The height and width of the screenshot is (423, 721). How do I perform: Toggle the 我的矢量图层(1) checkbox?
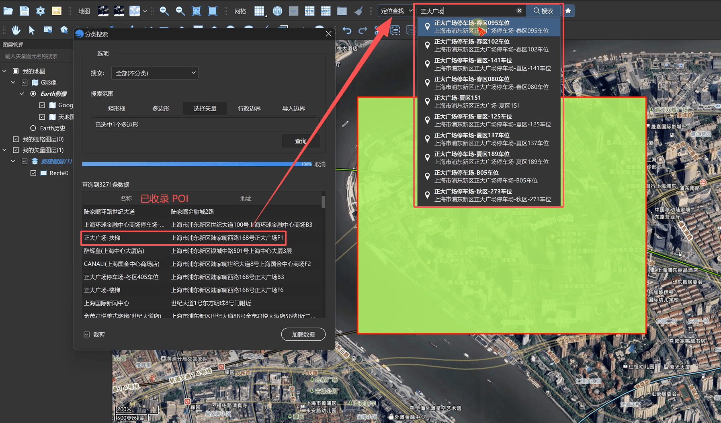16,150
